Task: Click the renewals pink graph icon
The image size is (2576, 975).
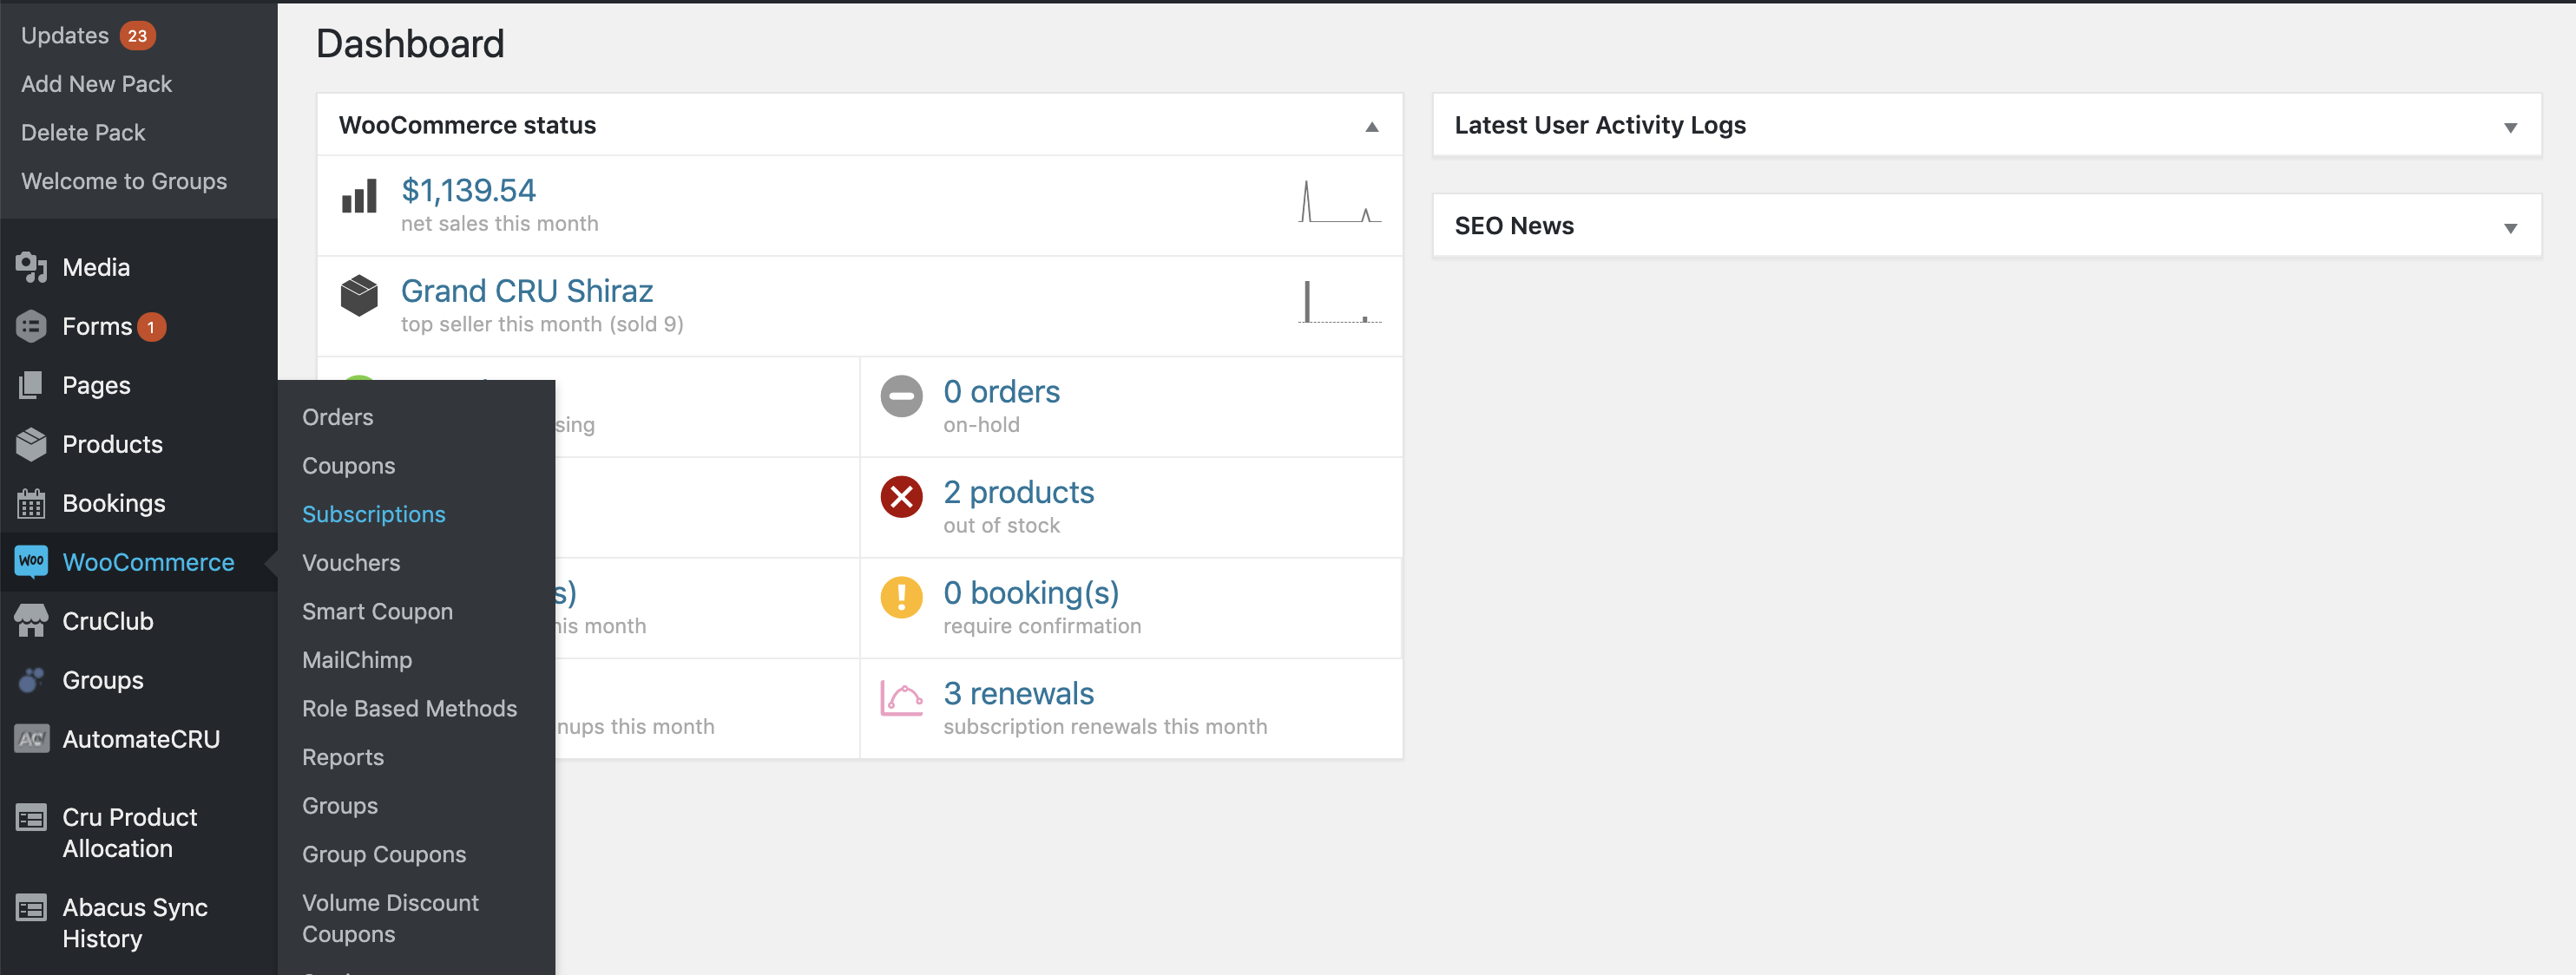Action: pyautogui.click(x=901, y=697)
